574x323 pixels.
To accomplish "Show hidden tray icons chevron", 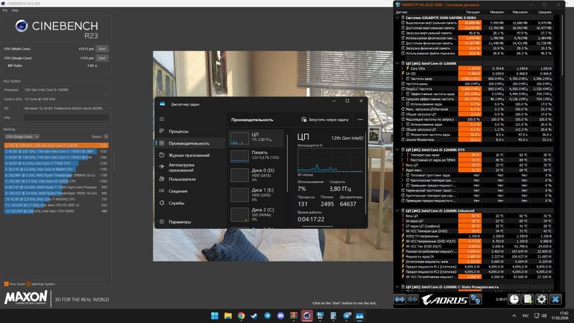I will point(514,316).
